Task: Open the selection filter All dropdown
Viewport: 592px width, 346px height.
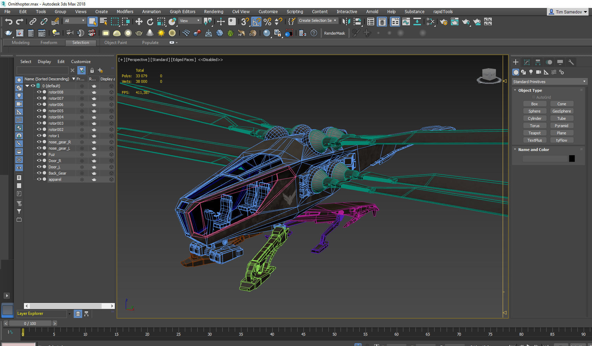Action: click(x=75, y=21)
